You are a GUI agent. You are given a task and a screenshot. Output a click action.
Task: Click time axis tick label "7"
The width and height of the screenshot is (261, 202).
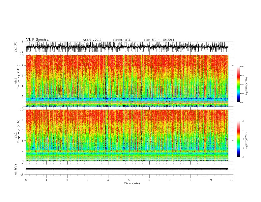(170, 180)
